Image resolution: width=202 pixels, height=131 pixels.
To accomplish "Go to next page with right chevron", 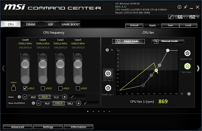I will (198, 68).
